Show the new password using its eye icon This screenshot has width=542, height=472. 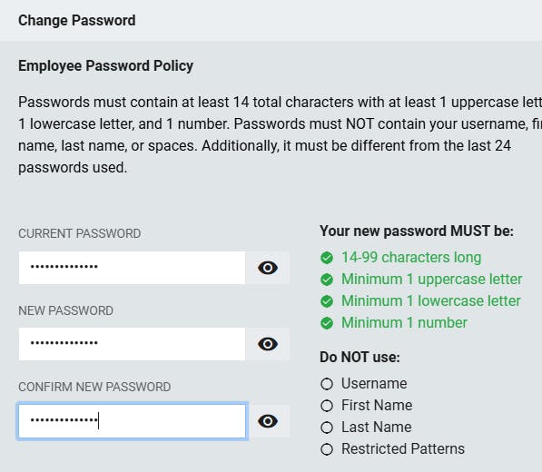tap(268, 344)
